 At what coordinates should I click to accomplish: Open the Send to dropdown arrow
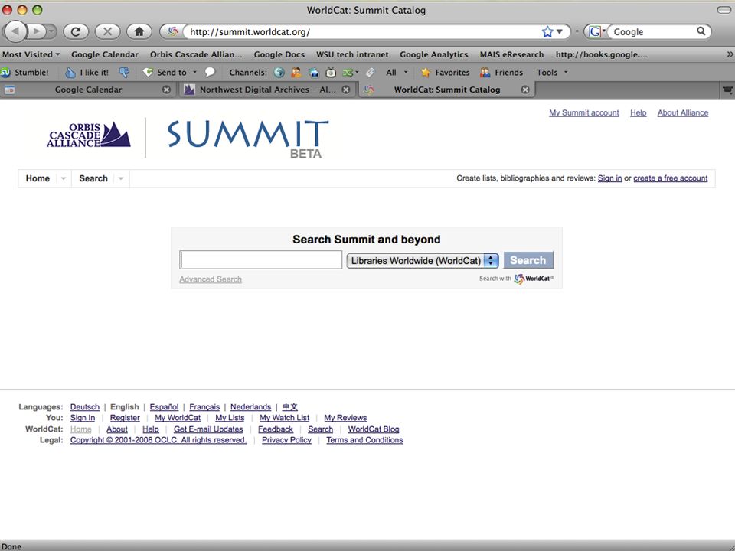(194, 72)
